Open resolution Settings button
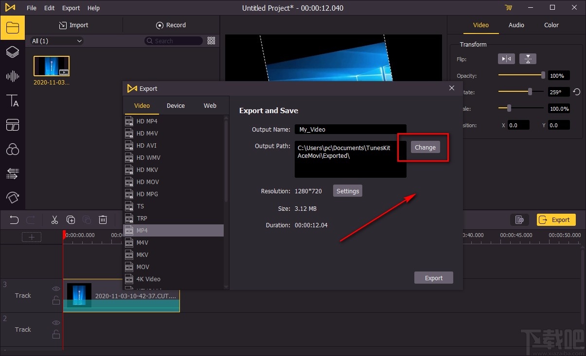This screenshot has width=586, height=356. 348,191
